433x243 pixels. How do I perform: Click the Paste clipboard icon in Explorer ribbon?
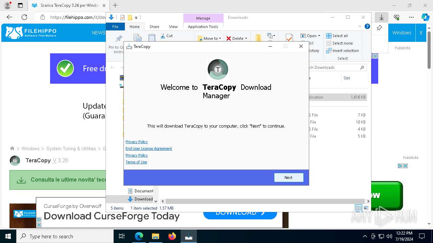pos(152,38)
